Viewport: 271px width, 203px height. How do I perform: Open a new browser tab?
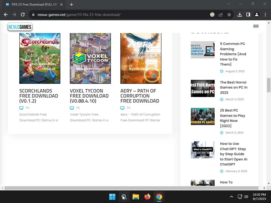tap(71, 4)
